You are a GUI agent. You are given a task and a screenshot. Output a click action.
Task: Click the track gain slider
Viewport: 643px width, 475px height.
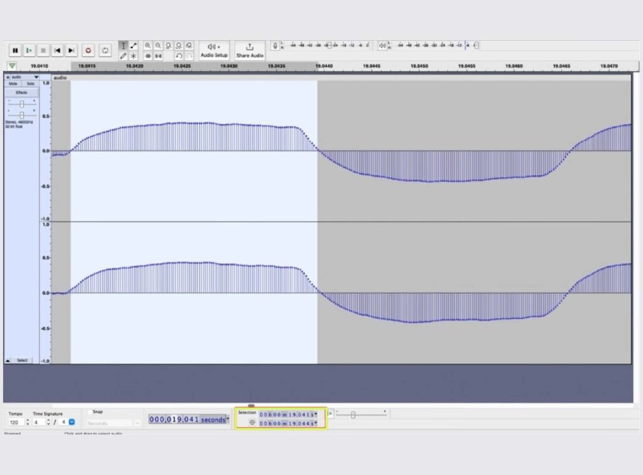pyautogui.click(x=22, y=104)
